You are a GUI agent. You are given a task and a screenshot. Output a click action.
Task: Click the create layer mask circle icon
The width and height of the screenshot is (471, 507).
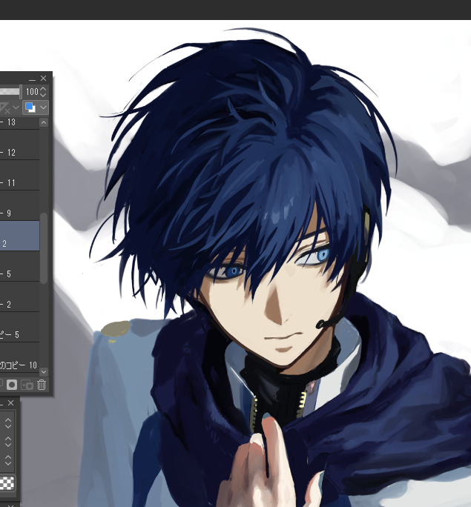[x=12, y=385]
